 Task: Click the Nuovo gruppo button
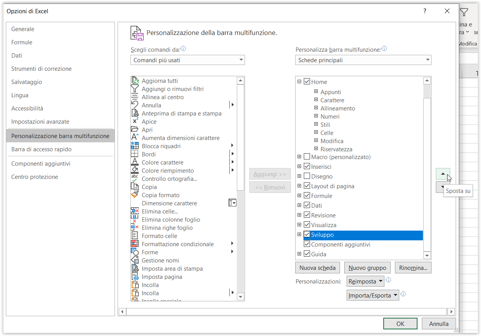coord(367,268)
